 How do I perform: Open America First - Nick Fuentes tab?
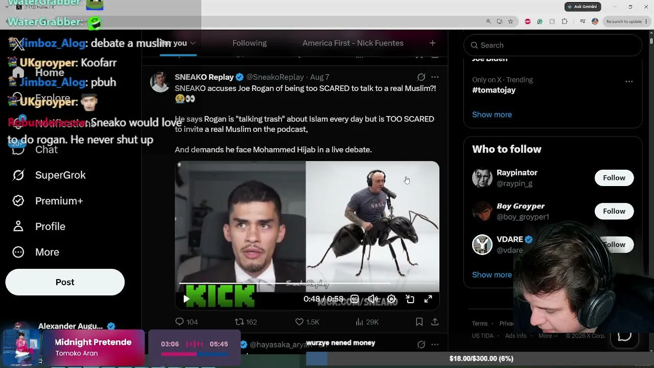[x=353, y=43]
